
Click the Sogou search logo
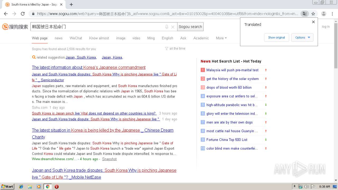15,27
